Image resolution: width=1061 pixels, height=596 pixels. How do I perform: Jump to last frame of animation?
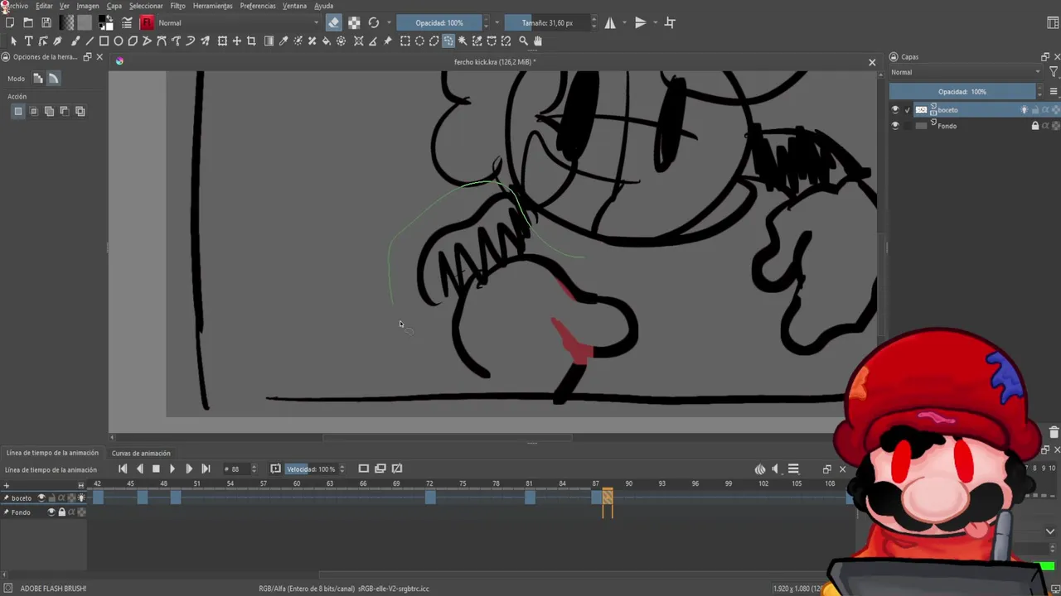(206, 469)
